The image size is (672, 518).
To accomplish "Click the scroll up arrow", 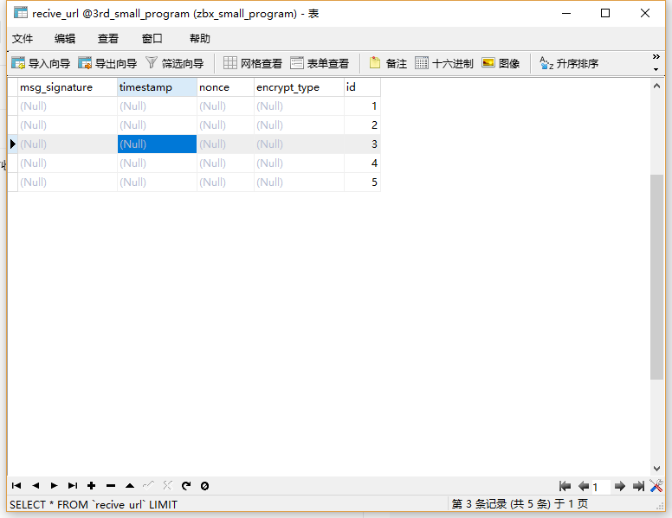I will [x=656, y=86].
